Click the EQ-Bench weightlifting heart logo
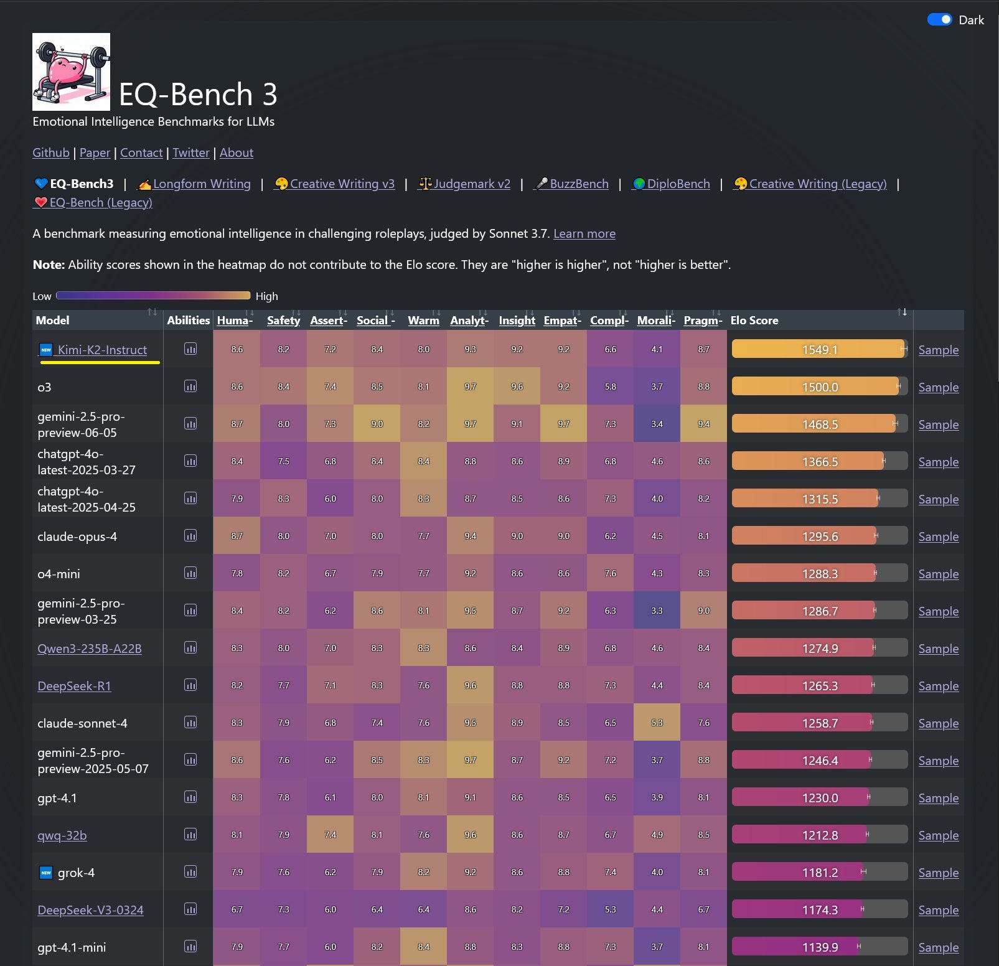The width and height of the screenshot is (999, 966). (x=71, y=72)
